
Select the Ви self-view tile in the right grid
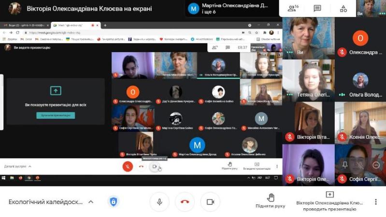pyautogui.click(x=308, y=38)
